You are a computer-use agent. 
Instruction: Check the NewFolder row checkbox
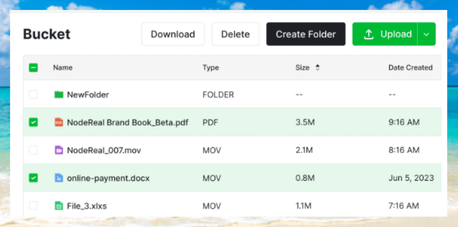[34, 95]
